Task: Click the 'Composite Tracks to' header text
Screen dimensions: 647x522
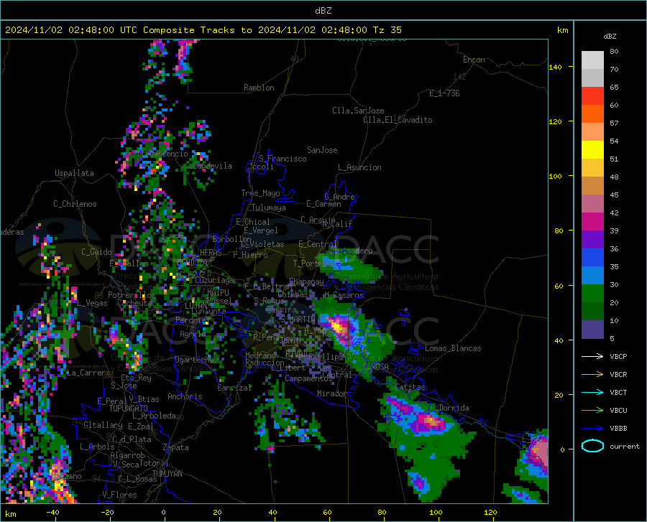Action: tap(198, 30)
